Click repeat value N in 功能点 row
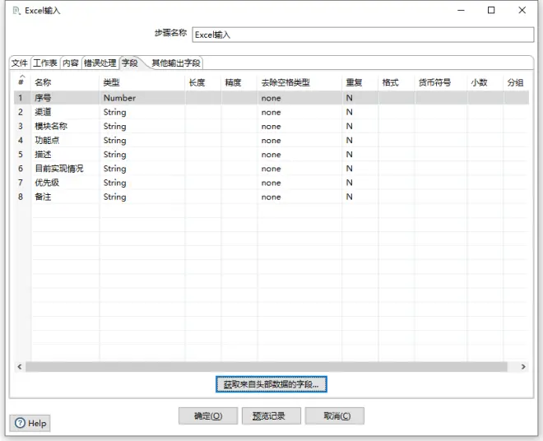This screenshot has width=543, height=441. click(360, 141)
